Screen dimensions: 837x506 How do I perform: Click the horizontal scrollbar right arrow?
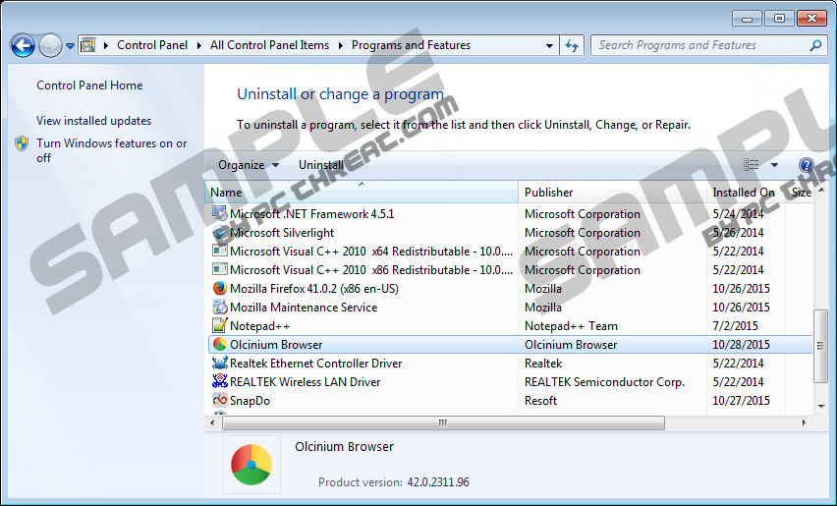pos(804,422)
